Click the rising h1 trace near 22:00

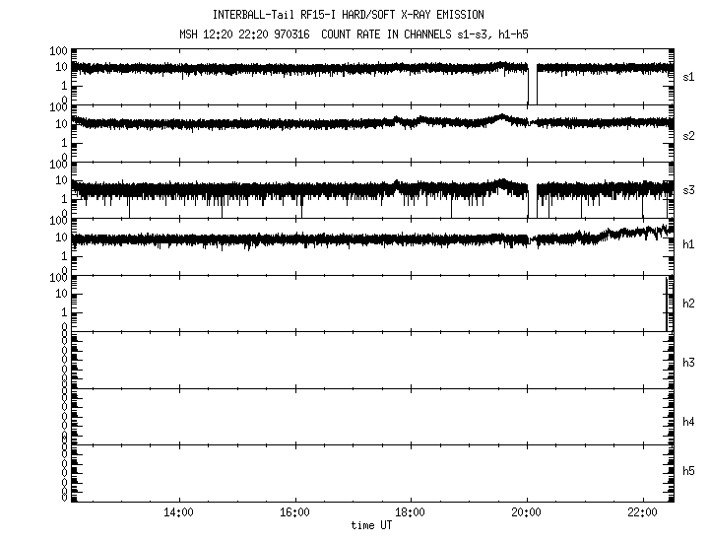(x=630, y=233)
